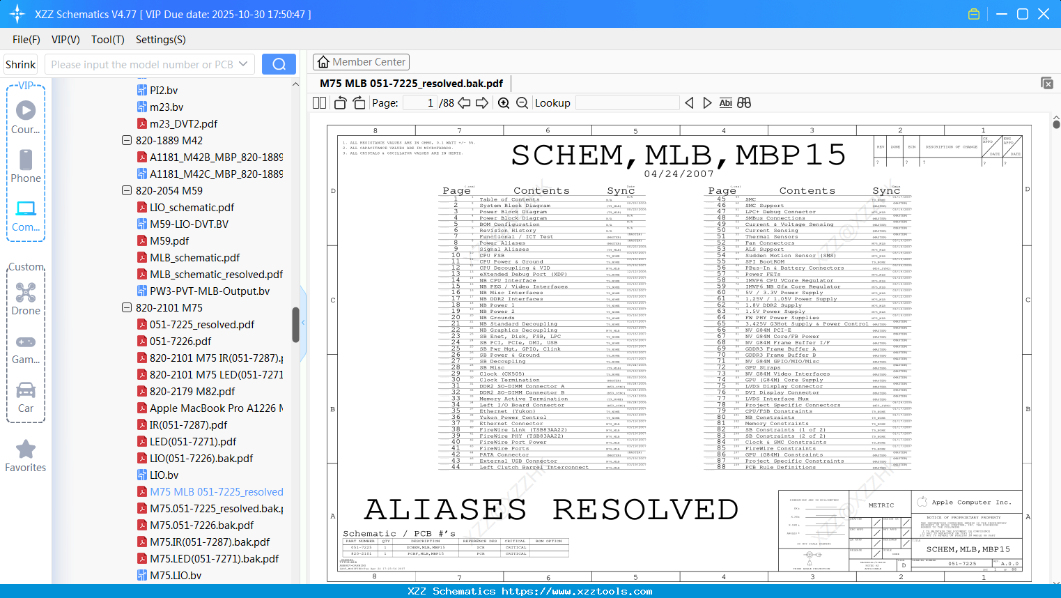Open the Settings(S) menu
This screenshot has height=598, width=1061.
point(161,40)
